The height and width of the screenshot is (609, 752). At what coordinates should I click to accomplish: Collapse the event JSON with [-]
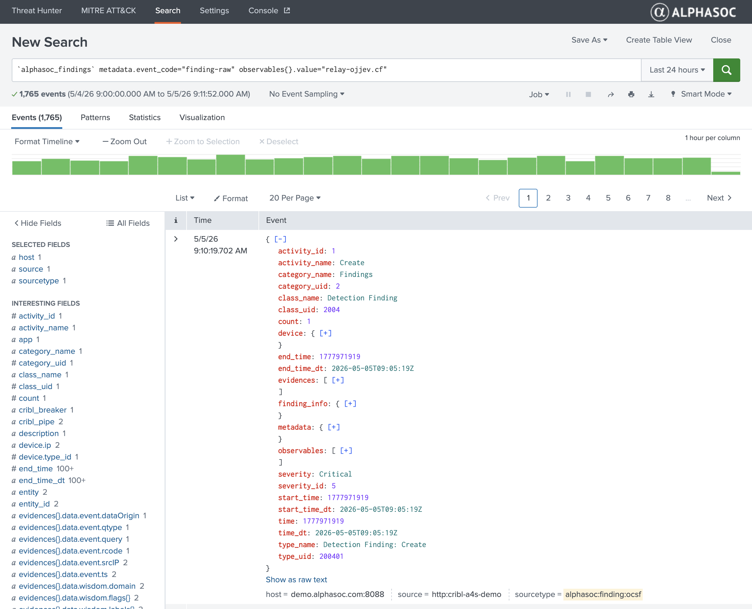coord(280,239)
